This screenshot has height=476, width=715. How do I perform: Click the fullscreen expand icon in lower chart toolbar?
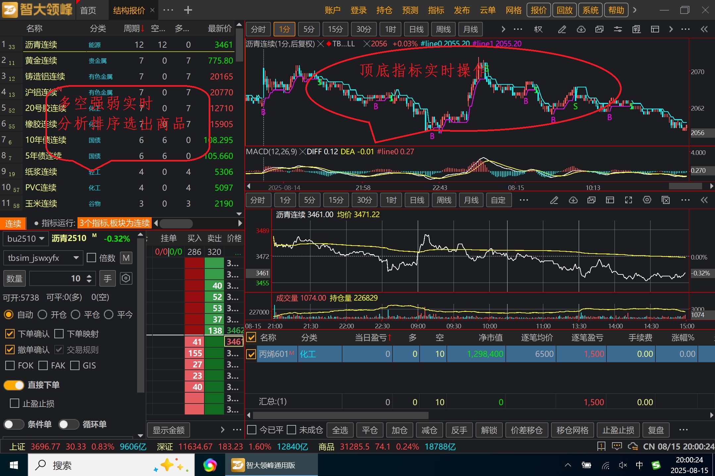[x=629, y=200]
